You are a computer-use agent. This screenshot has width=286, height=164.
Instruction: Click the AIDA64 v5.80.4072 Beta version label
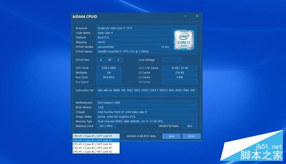point(141,136)
